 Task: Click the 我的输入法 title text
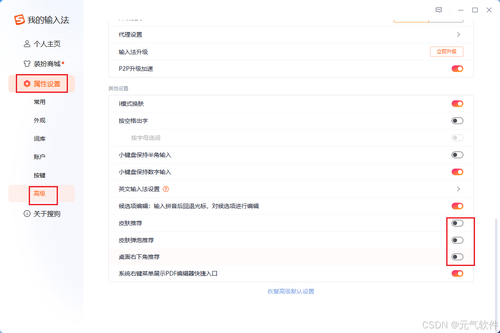pos(48,20)
